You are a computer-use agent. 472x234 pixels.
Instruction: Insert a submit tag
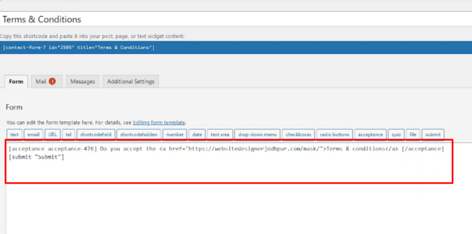pos(433,134)
